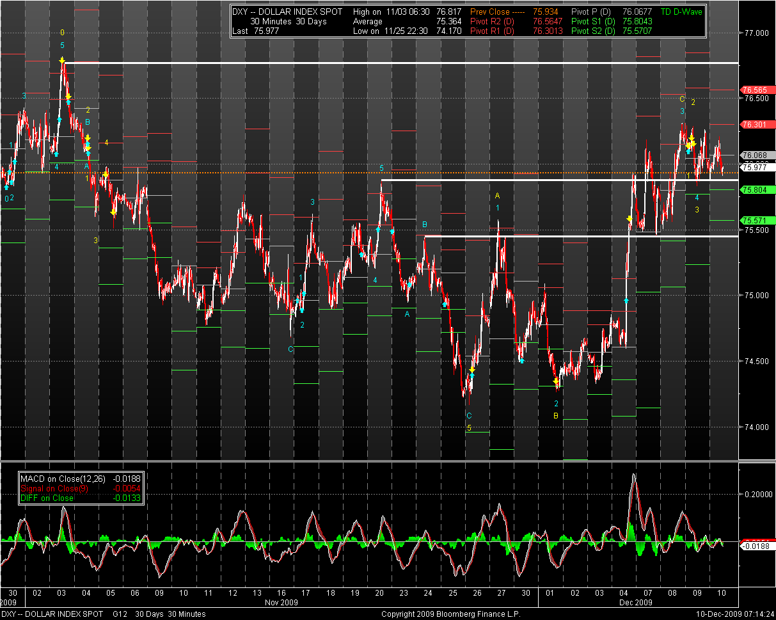Viewport: 776px width, 620px height.
Task: Select the DIFF on Close legend entry
Action: tap(47, 498)
